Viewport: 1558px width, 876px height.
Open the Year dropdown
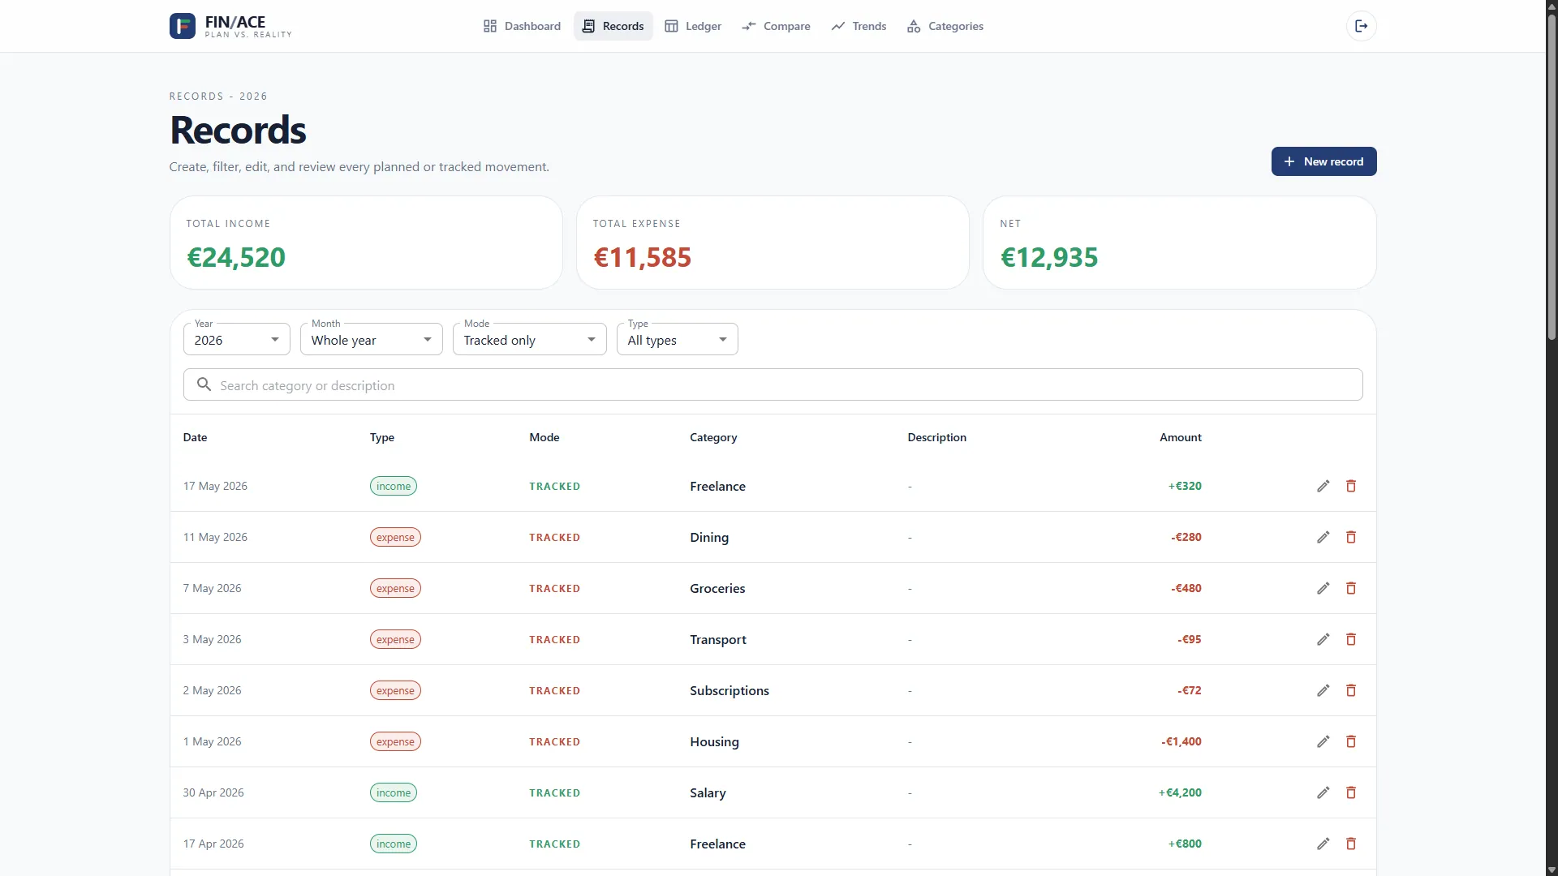coord(236,340)
